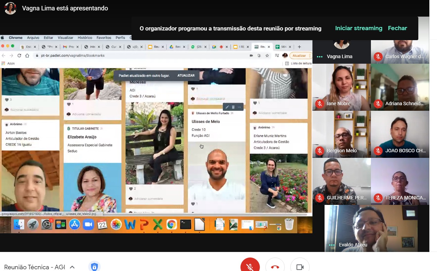
Task: Click the Atualizar Chrome update button
Action: tap(300, 55)
